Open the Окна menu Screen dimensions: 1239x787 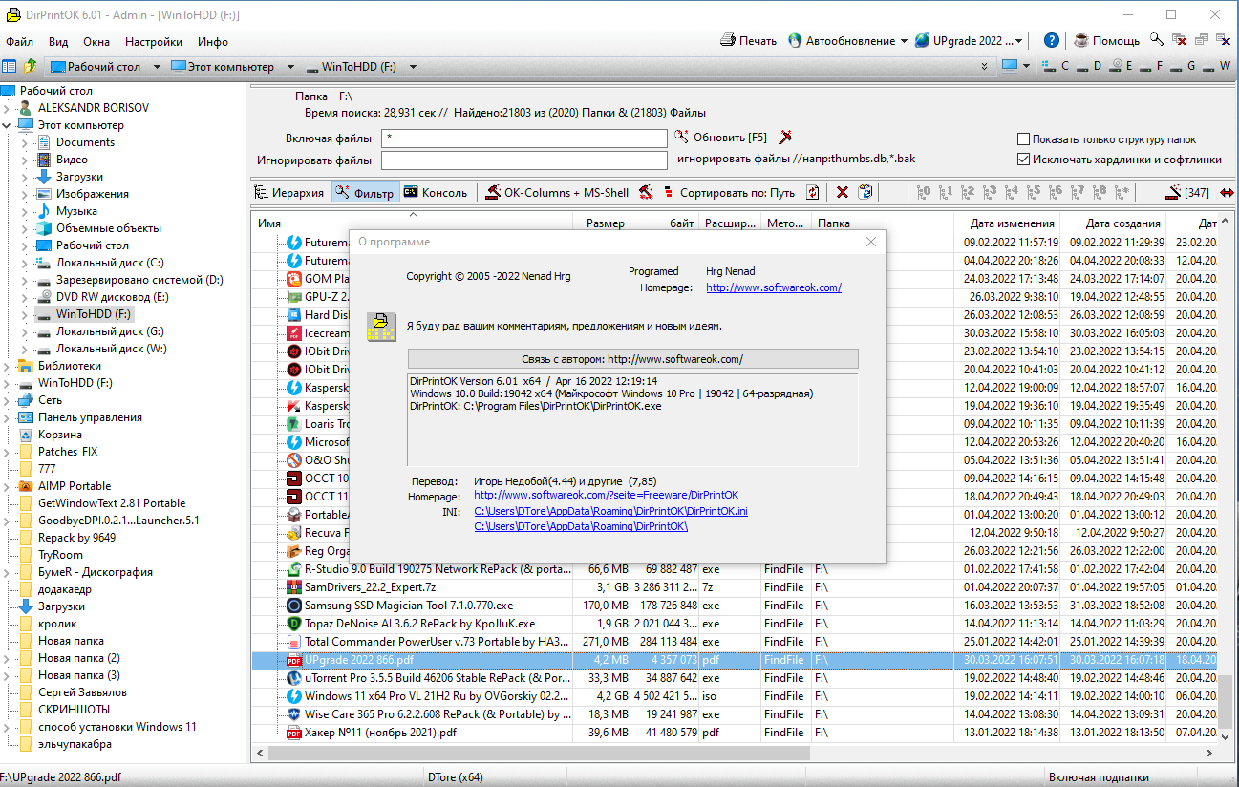pyautogui.click(x=96, y=42)
